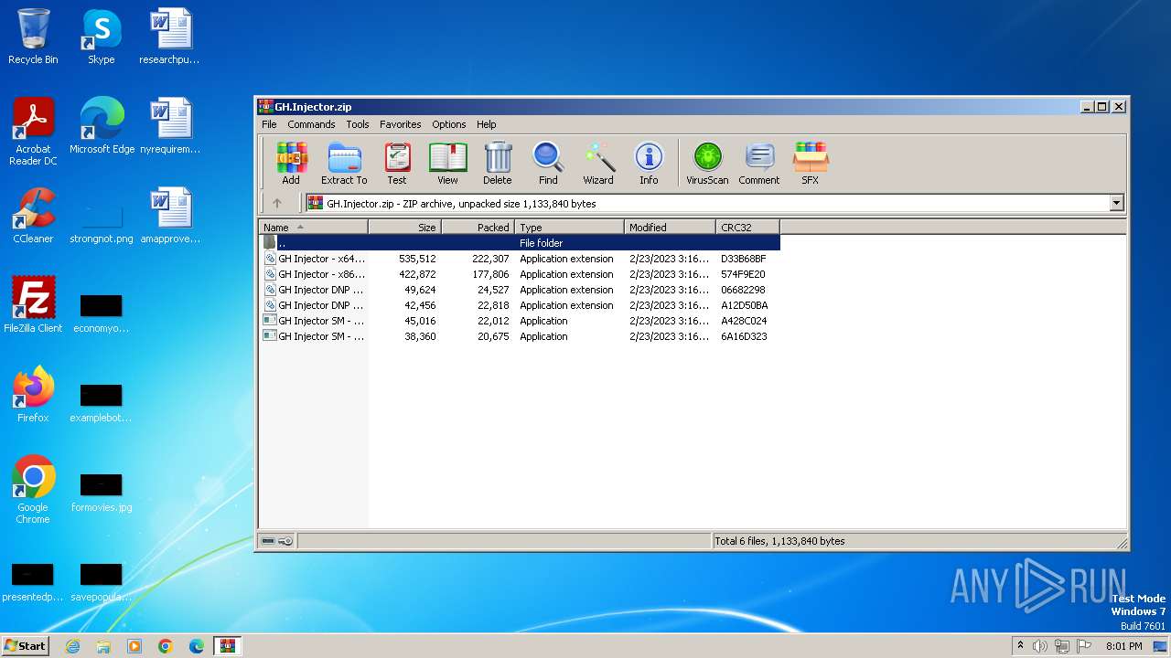Open Chrome from the taskbar
Image resolution: width=1171 pixels, height=658 pixels.
pos(166,646)
